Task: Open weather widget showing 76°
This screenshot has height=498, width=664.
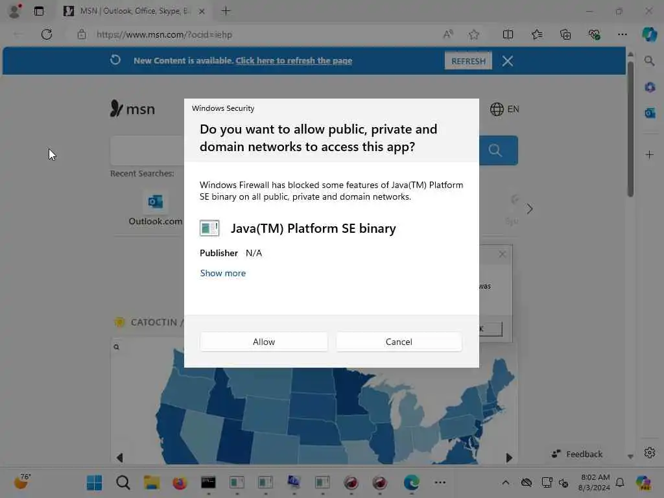Action: click(x=22, y=482)
